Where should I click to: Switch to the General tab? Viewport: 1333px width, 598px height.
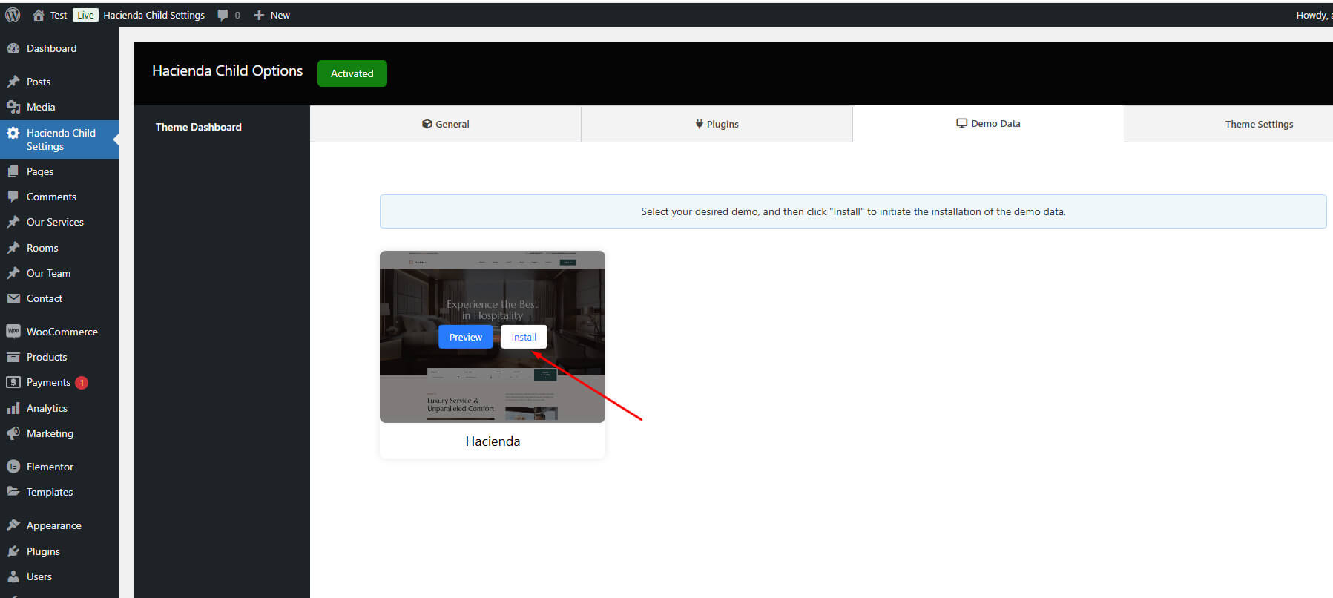pos(445,124)
